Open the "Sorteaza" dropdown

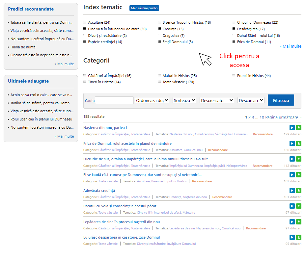pos(184,100)
